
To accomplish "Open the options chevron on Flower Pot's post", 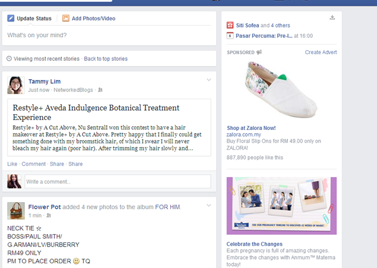I will coord(209,205).
